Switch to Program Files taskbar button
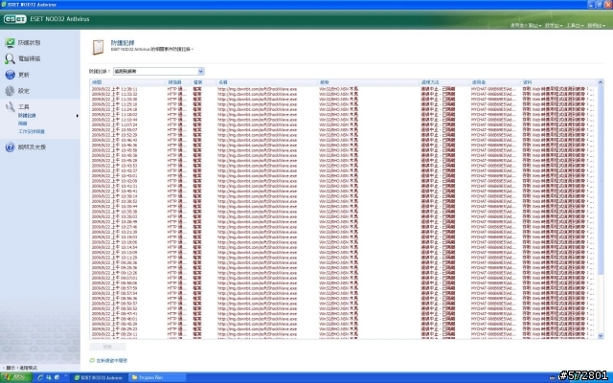The height and width of the screenshot is (383, 613). 157,377
